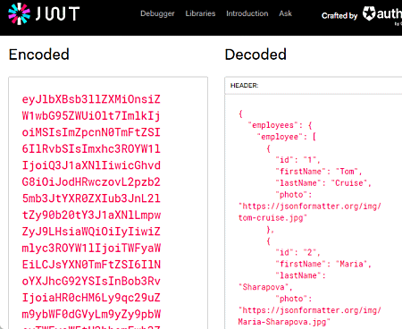The image size is (402, 329).
Task: Click inside the Encoded token text area
Action: tap(108, 203)
